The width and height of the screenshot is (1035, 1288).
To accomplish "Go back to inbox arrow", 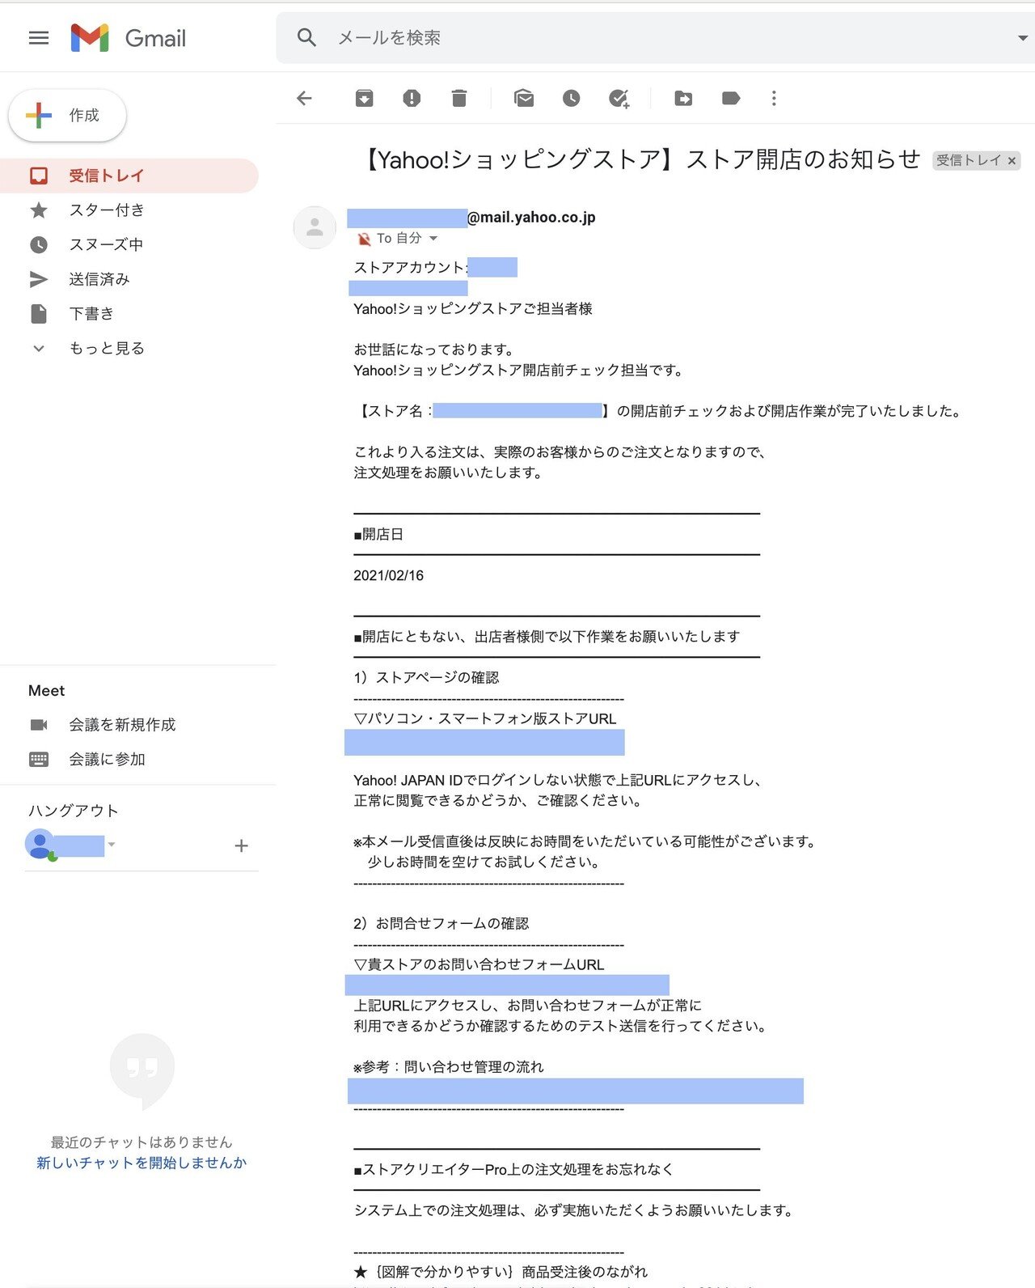I will 305,99.
